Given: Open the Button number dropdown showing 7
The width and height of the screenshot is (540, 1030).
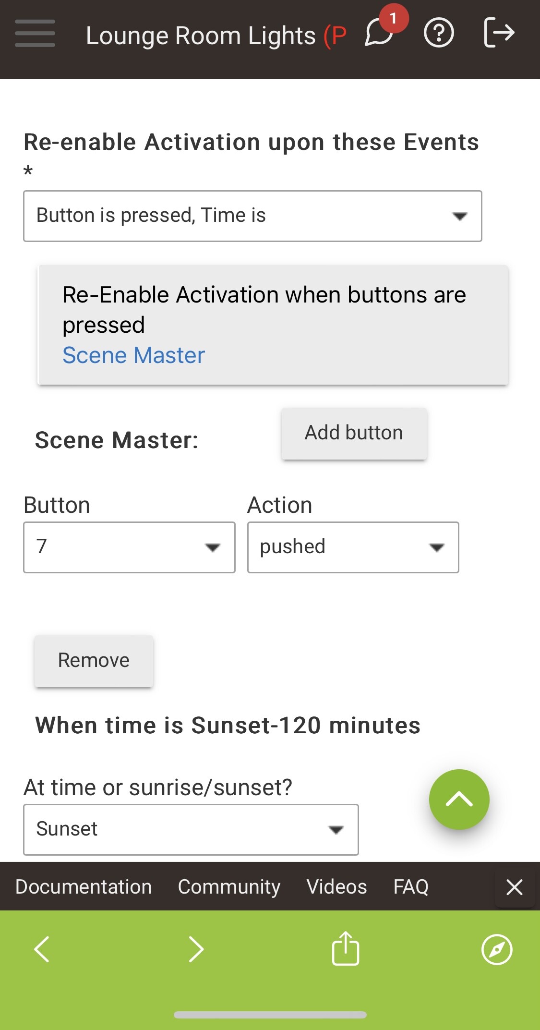Looking at the screenshot, I should coord(129,547).
